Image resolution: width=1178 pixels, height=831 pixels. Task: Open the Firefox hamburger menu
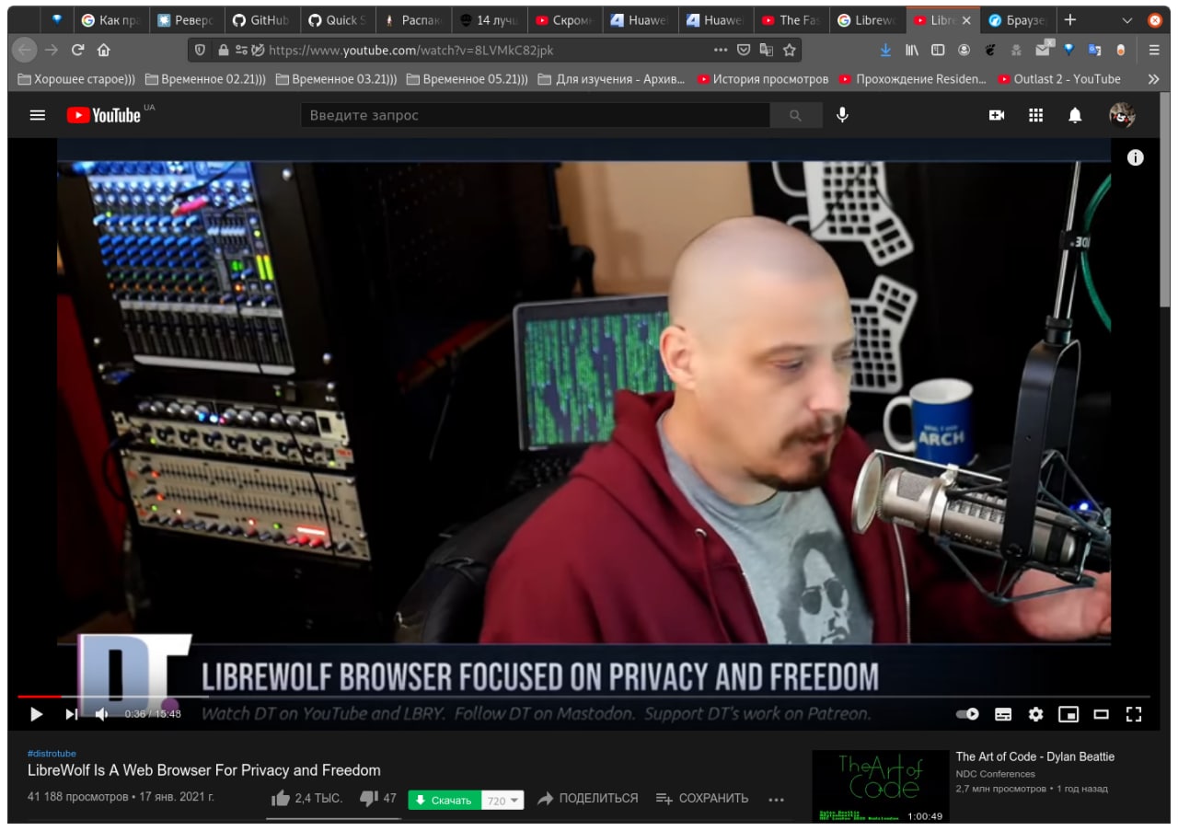coord(1154,50)
